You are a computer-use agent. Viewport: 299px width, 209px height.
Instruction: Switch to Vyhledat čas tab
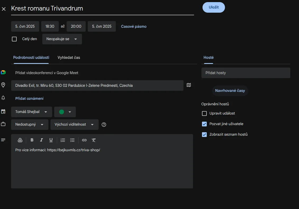tap(69, 58)
